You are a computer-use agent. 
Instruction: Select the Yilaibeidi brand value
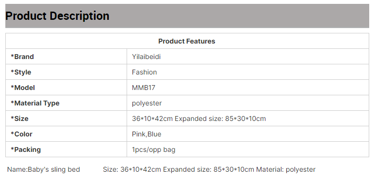pyautogui.click(x=146, y=57)
